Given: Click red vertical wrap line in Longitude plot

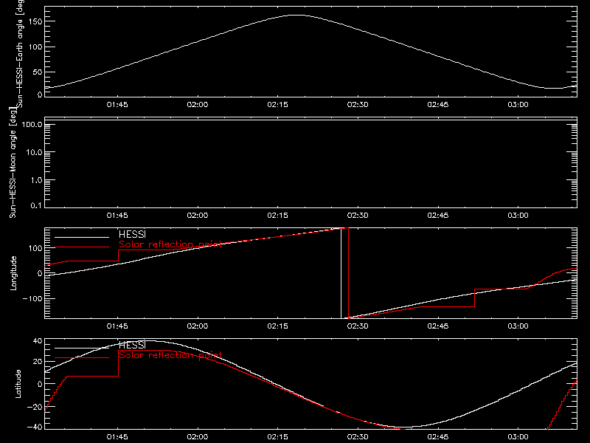Looking at the screenshot, I should 349,273.
